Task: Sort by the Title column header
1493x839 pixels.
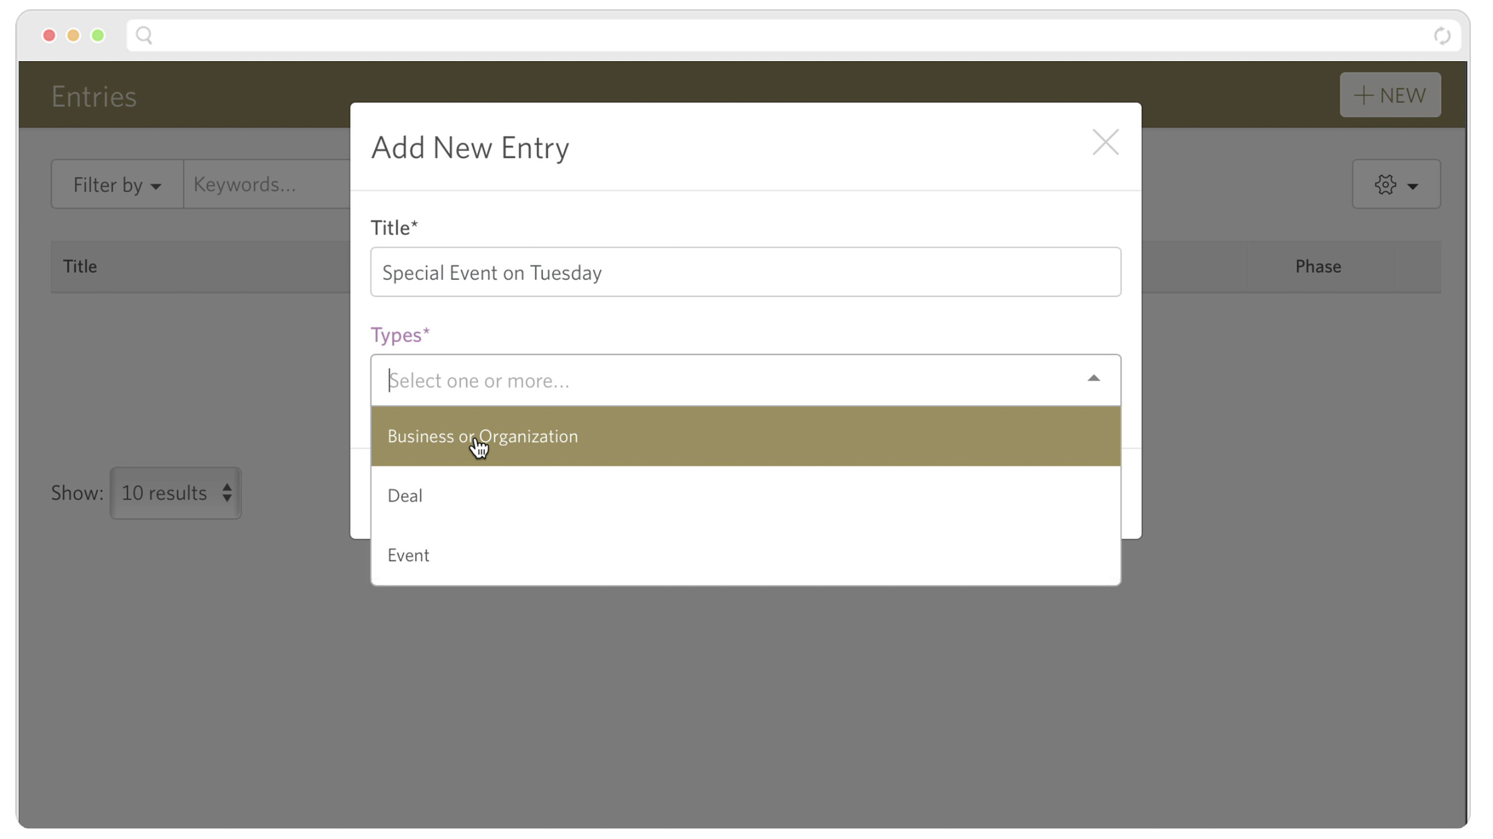Action: tap(80, 266)
